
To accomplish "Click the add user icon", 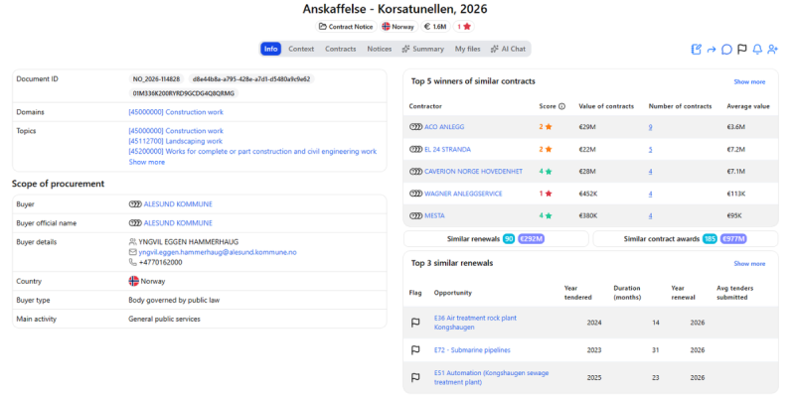I will pos(772,49).
